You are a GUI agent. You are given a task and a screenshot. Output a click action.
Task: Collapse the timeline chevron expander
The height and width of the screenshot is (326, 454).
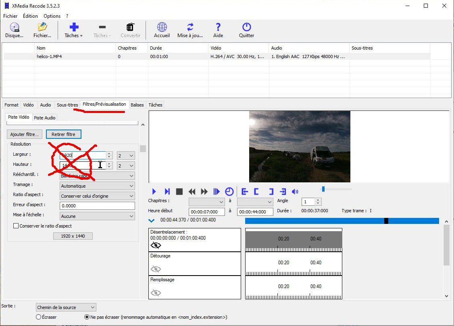[x=152, y=221]
